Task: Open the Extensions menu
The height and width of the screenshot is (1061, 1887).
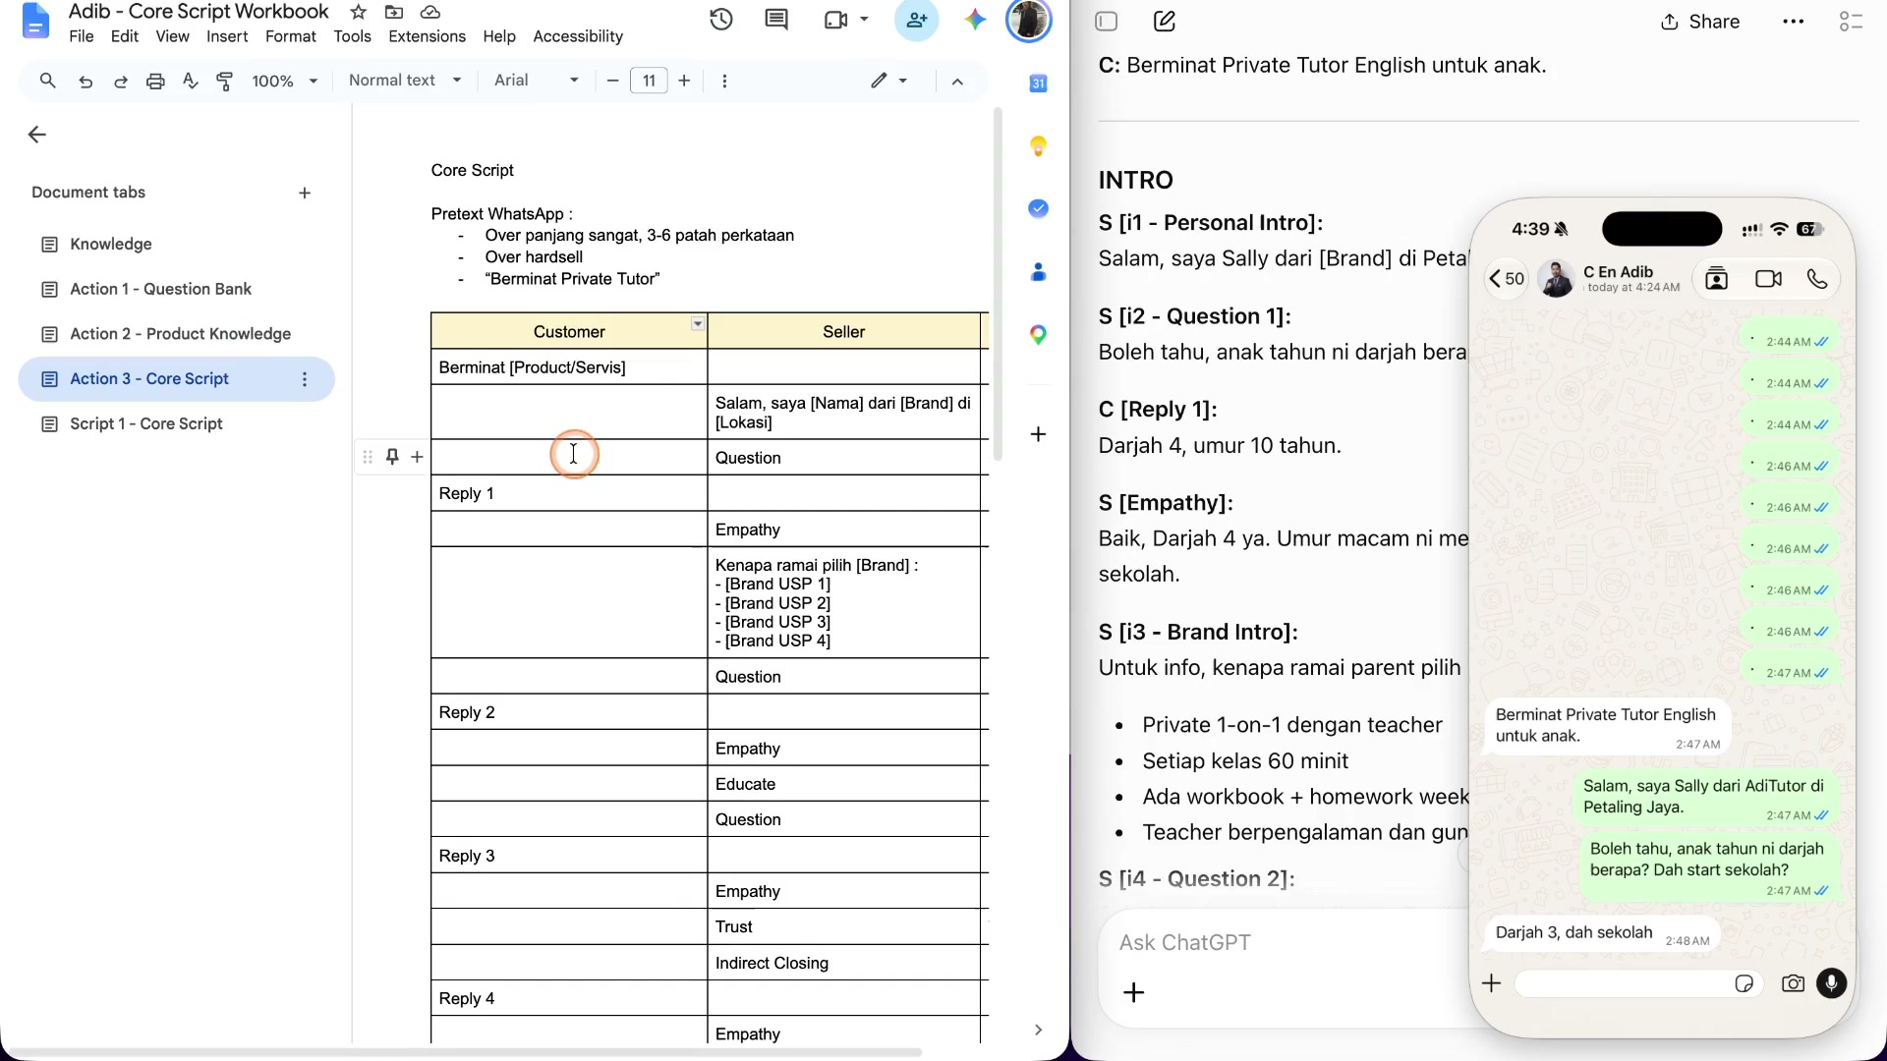Action: pyautogui.click(x=427, y=36)
